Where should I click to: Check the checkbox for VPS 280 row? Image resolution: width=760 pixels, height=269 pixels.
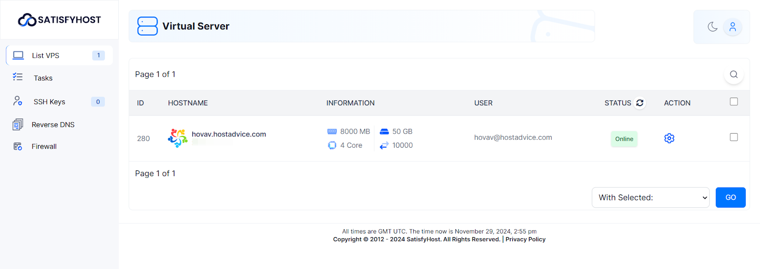(734, 137)
